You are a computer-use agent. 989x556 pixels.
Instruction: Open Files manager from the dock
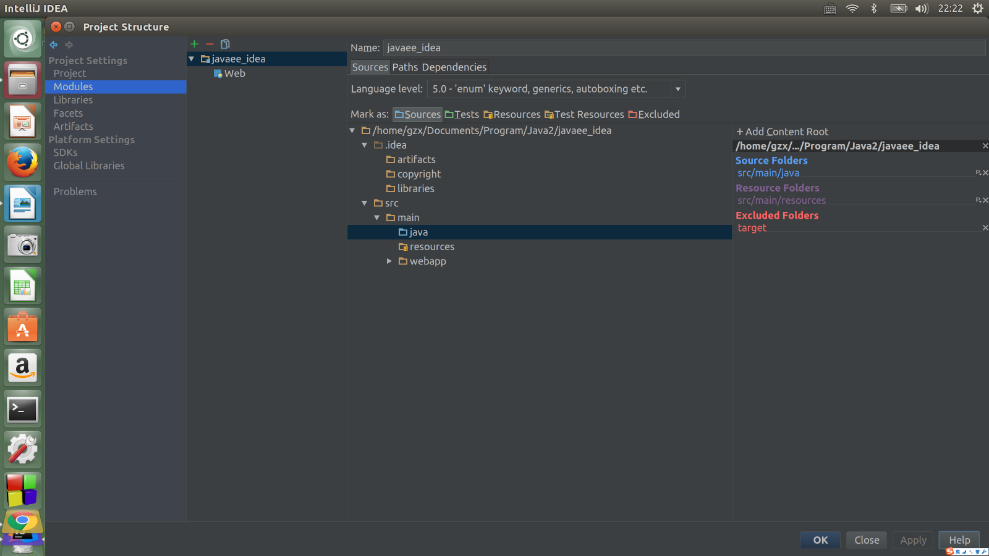23,80
